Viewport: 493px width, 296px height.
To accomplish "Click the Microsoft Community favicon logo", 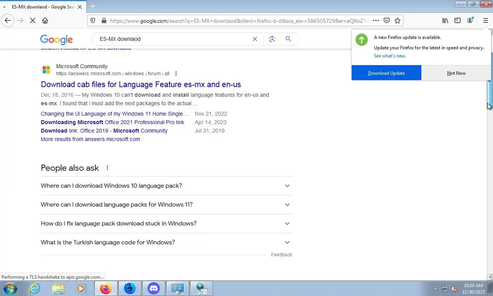I will [x=46, y=70].
